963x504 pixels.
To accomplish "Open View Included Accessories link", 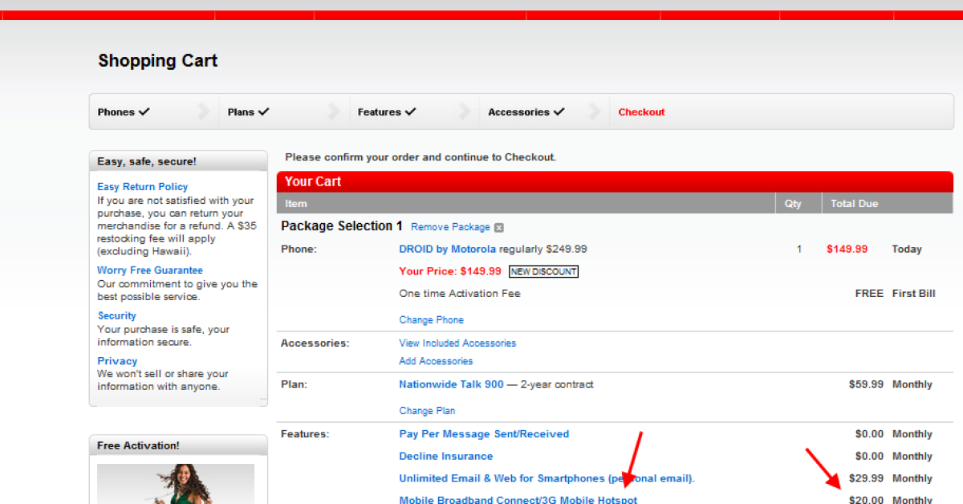I will click(457, 343).
